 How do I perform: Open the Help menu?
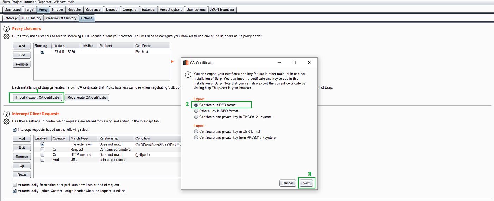[x=71, y=2]
